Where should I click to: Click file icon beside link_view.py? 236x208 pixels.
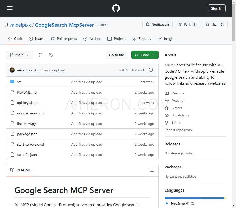point(12,123)
